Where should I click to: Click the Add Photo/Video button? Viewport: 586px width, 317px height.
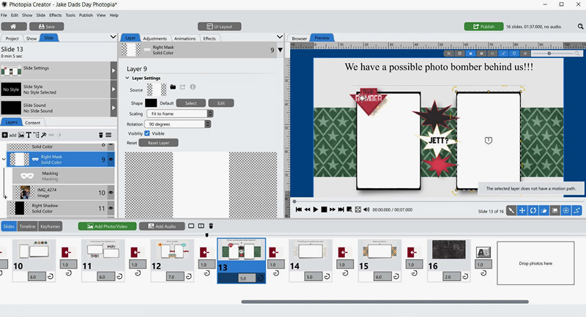[x=107, y=226]
